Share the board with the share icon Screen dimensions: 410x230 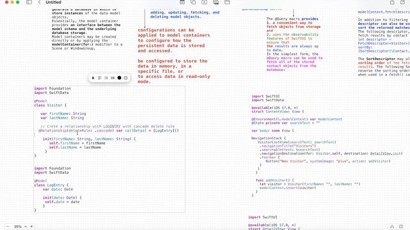pyautogui.click(x=392, y=2)
